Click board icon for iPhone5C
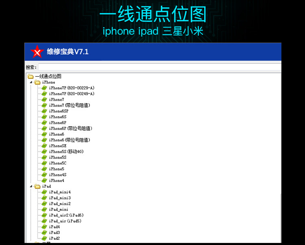The image size is (305, 245). tap(44, 163)
